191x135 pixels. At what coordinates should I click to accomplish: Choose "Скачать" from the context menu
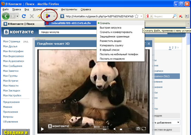(105, 23)
